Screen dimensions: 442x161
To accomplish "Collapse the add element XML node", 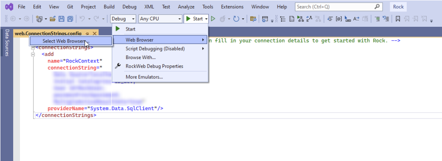I will pyautogui.click(x=33, y=54).
